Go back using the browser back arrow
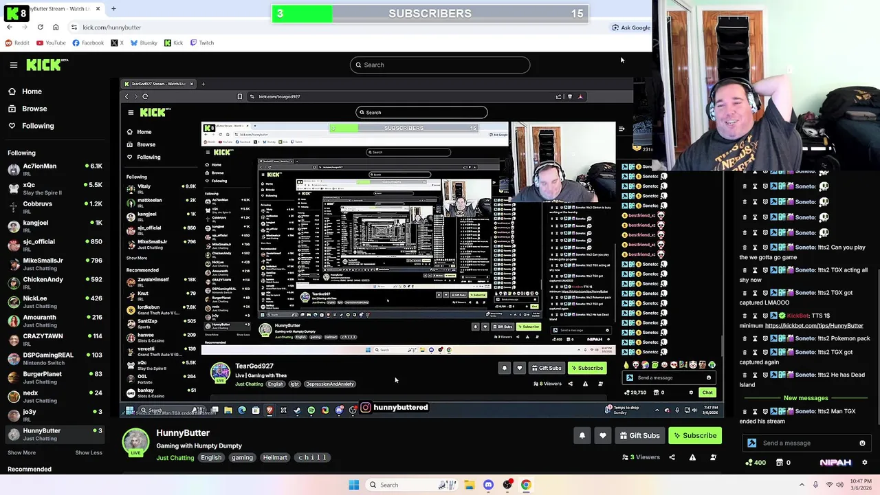Image resolution: width=880 pixels, height=495 pixels. [x=10, y=27]
